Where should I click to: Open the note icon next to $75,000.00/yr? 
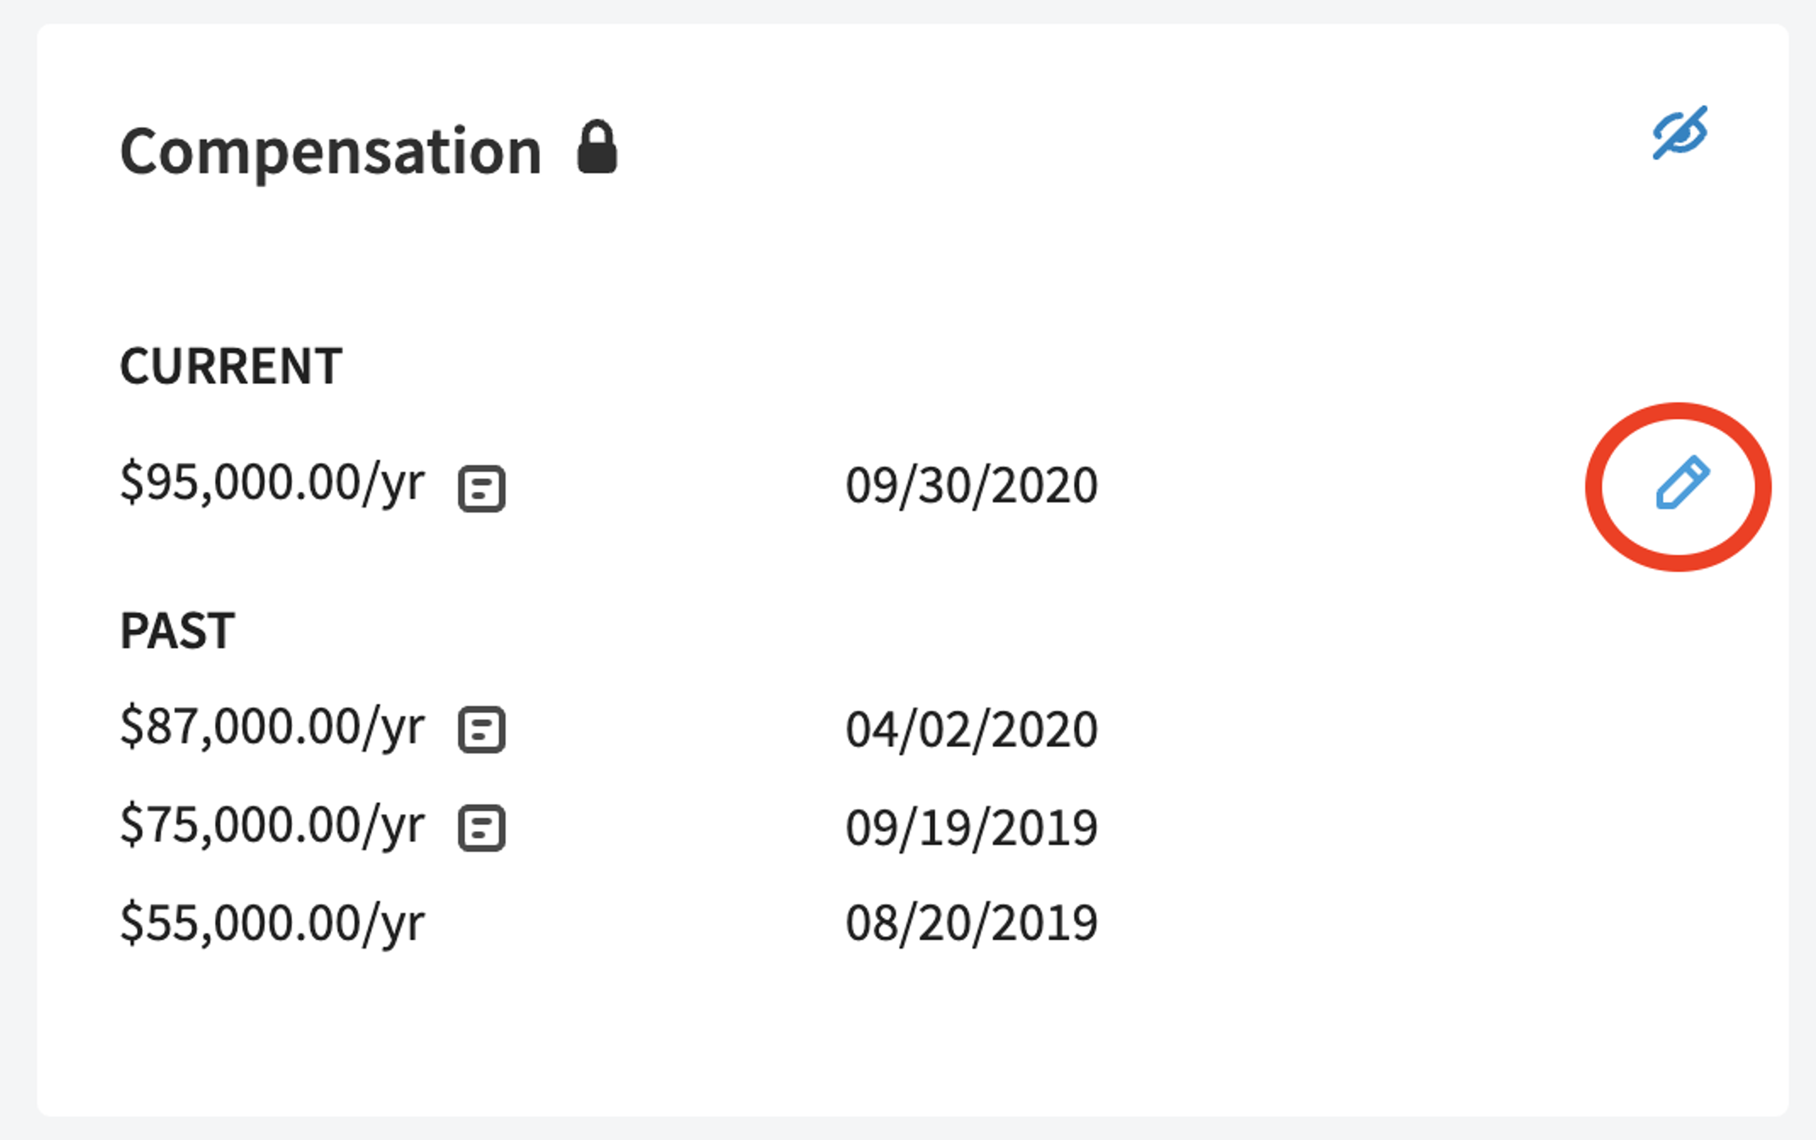(x=482, y=828)
